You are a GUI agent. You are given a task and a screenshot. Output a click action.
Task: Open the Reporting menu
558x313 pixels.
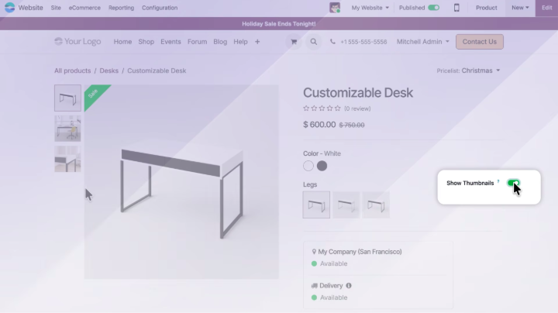point(121,8)
